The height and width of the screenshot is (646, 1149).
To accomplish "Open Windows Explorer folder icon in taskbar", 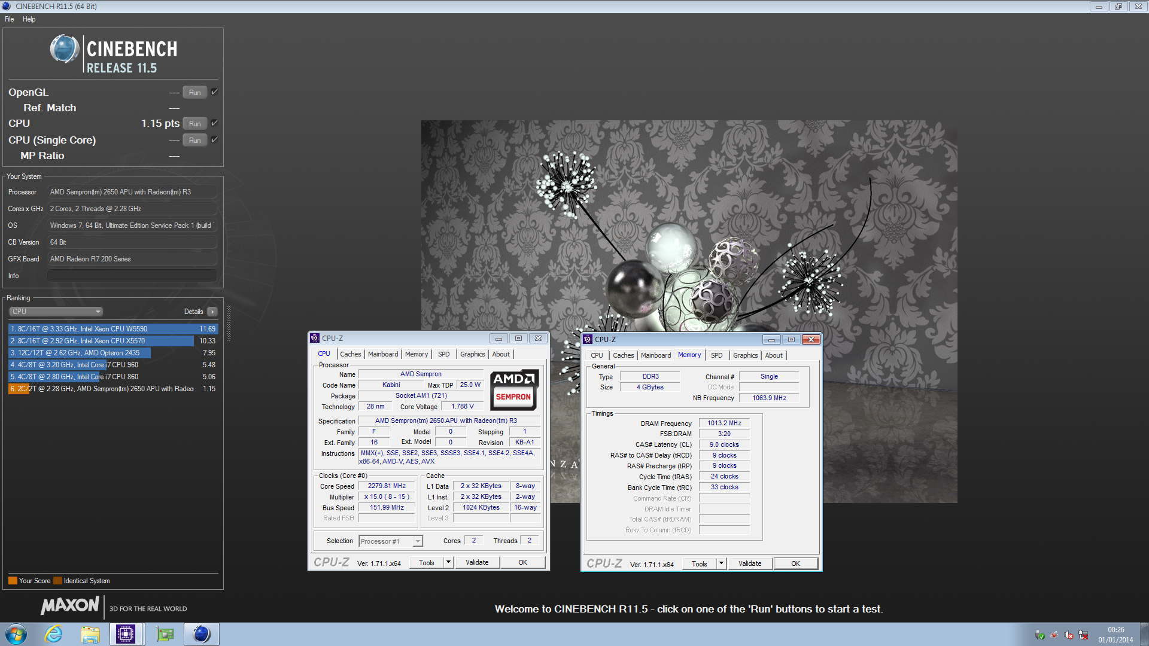I will (90, 634).
